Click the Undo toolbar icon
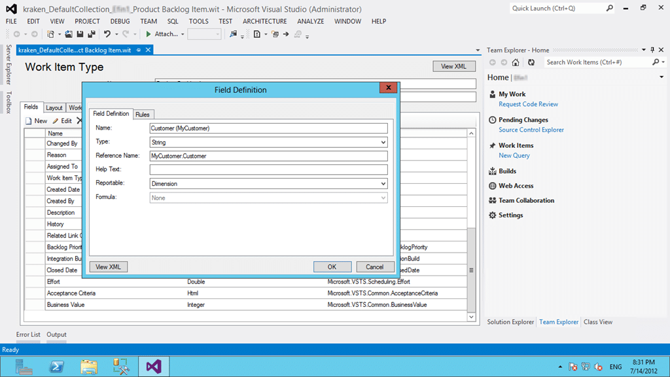670x377 pixels. click(x=107, y=34)
